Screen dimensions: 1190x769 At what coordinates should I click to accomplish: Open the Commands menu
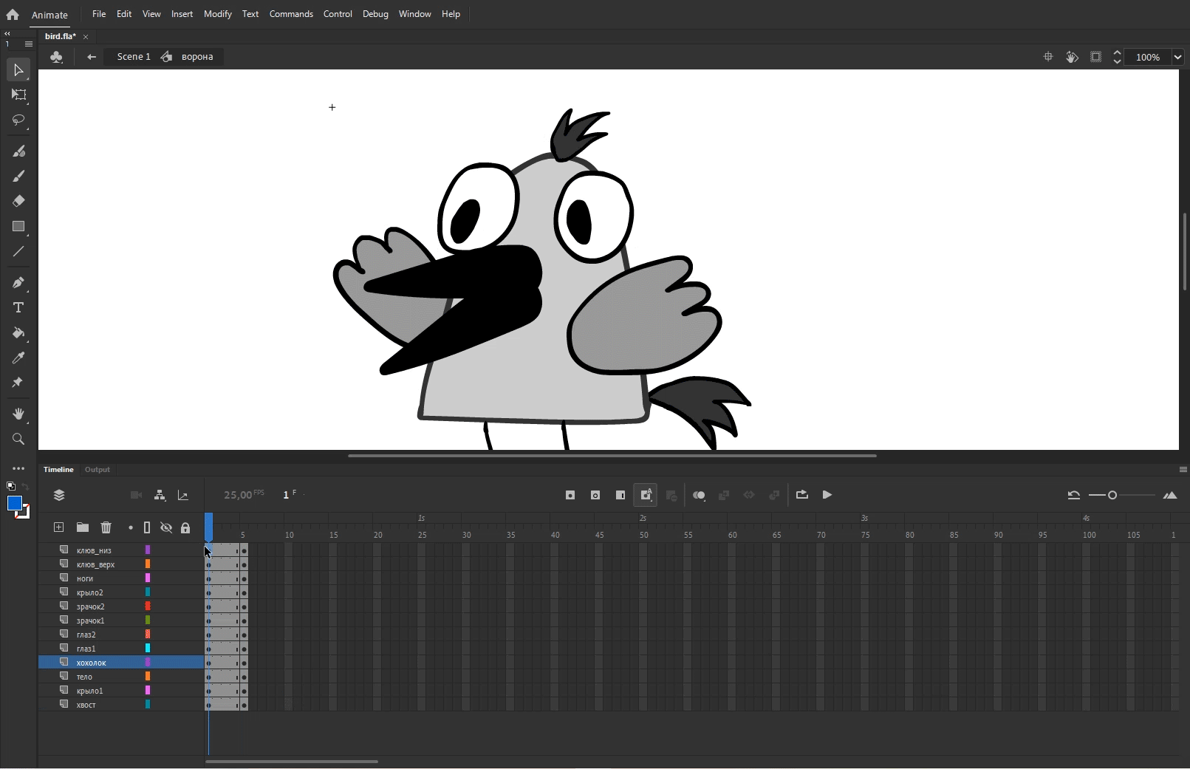pos(291,14)
